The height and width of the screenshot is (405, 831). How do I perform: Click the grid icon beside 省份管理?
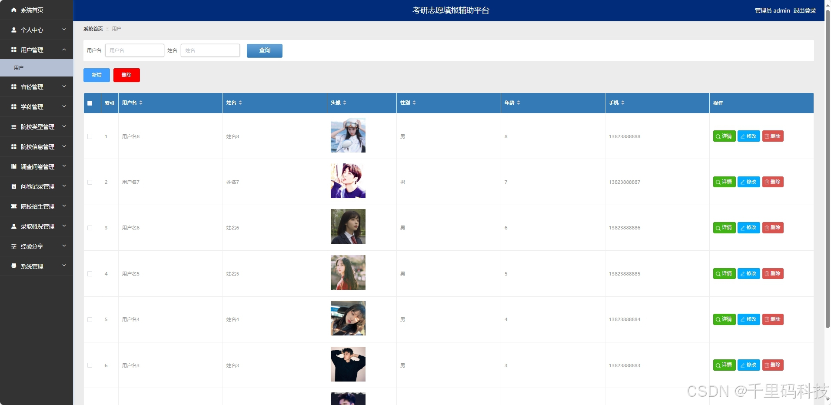click(14, 87)
